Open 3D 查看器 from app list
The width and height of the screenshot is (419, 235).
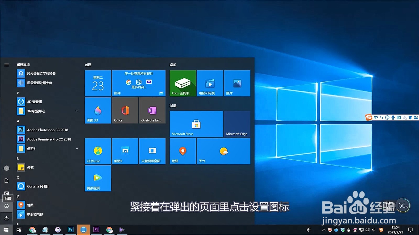pyautogui.click(x=48, y=102)
